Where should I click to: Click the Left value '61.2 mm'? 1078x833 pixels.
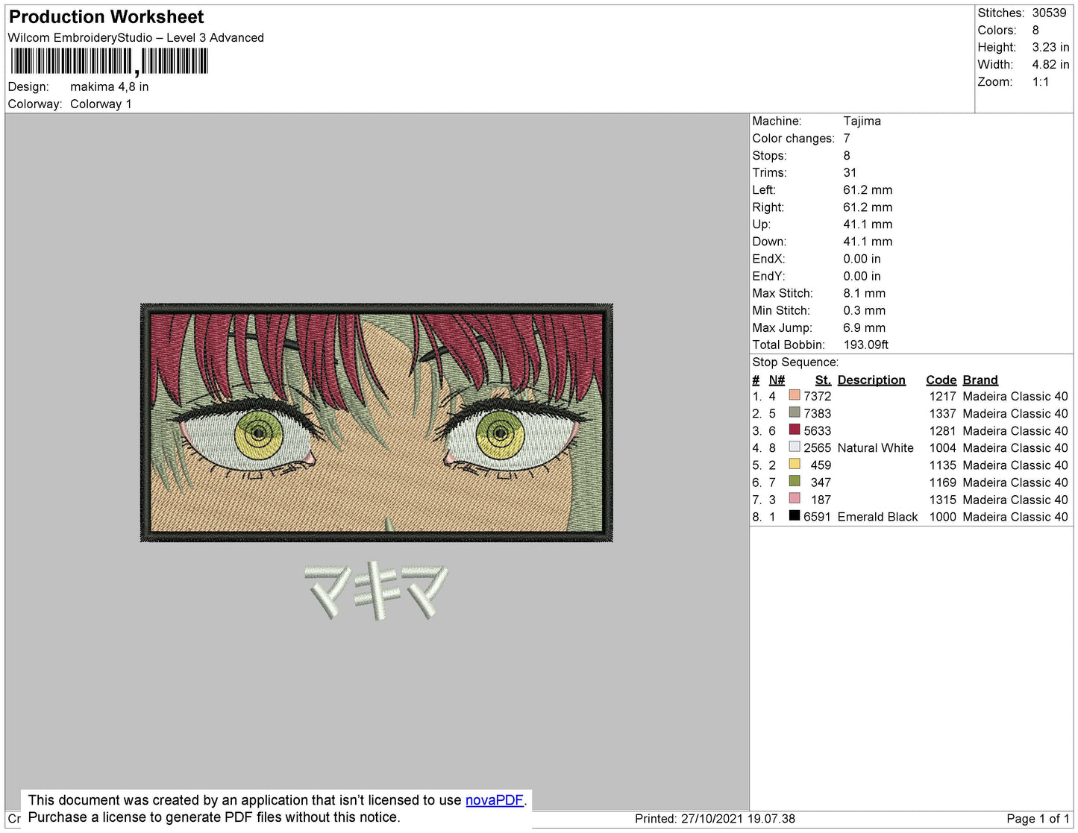pos(868,189)
